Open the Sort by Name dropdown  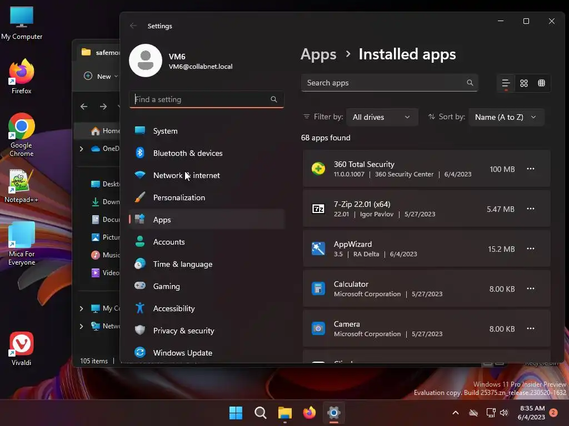pos(506,117)
